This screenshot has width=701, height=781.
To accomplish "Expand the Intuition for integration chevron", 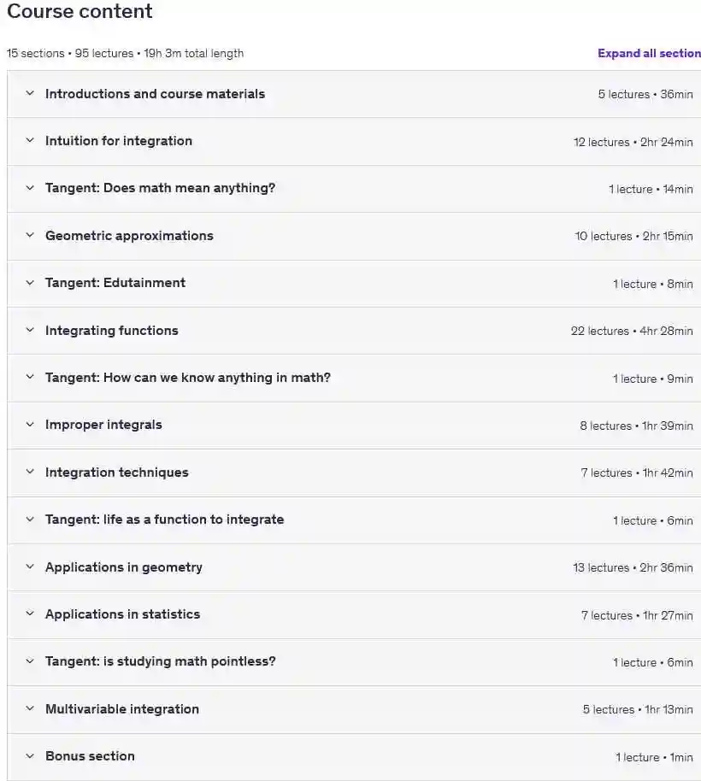I will [30, 140].
